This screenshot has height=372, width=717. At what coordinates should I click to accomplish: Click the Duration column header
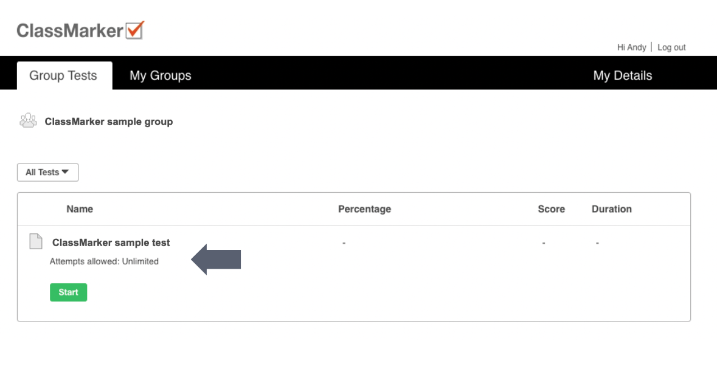[x=611, y=209]
